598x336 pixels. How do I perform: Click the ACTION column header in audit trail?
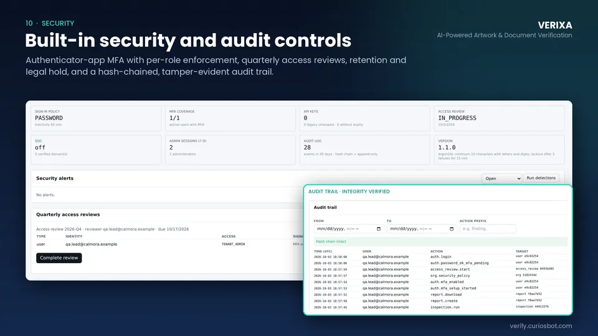tap(436, 251)
